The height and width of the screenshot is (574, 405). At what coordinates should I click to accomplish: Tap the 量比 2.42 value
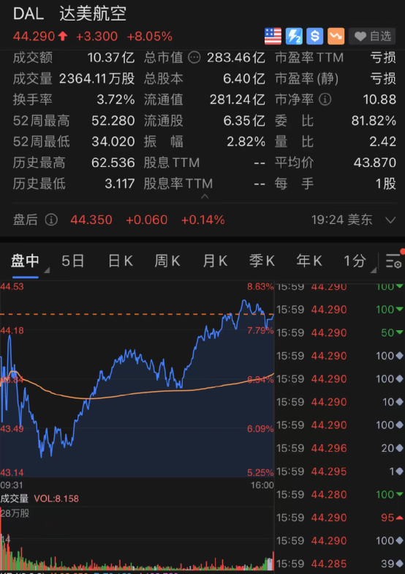point(383,141)
